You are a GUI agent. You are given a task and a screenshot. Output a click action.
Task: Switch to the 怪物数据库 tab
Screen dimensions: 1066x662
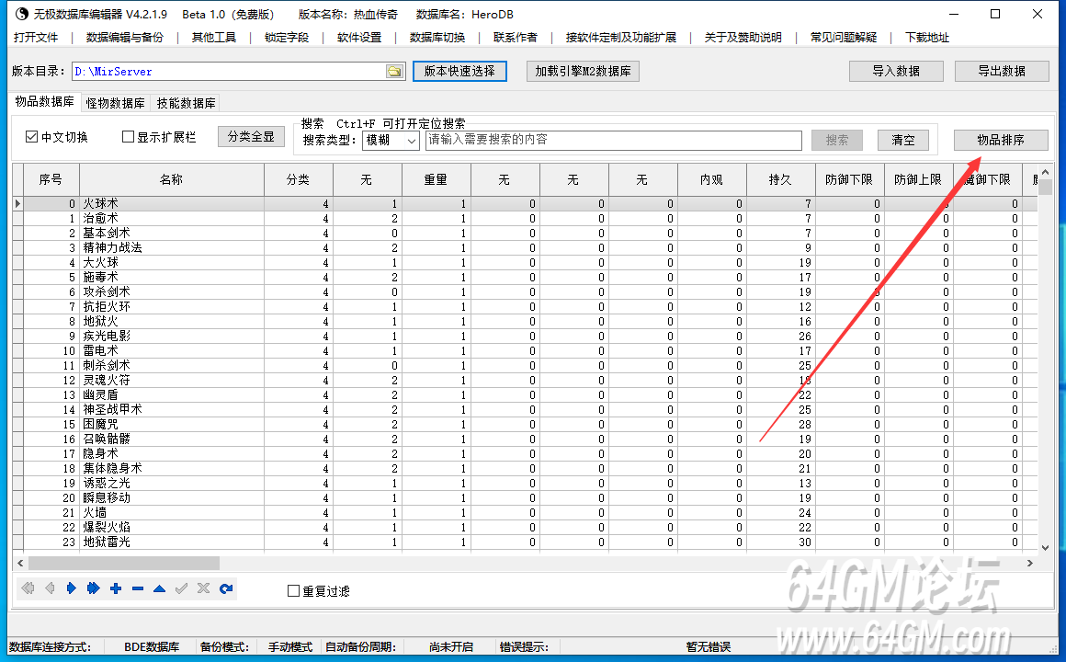116,103
